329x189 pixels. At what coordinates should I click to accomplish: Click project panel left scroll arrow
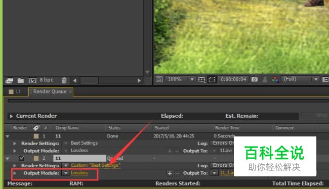click(75, 80)
